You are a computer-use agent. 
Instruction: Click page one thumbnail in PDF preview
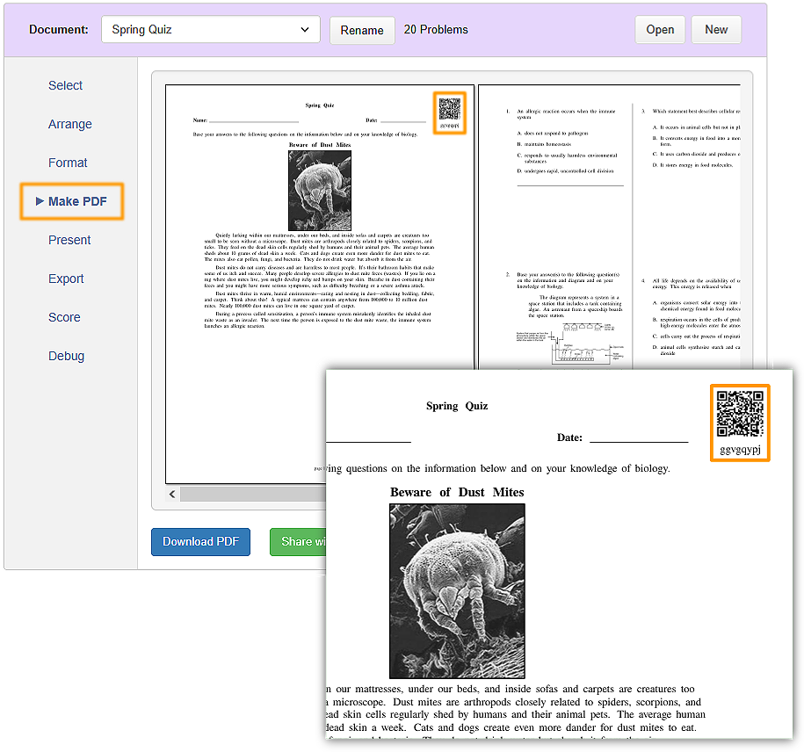tap(320, 284)
